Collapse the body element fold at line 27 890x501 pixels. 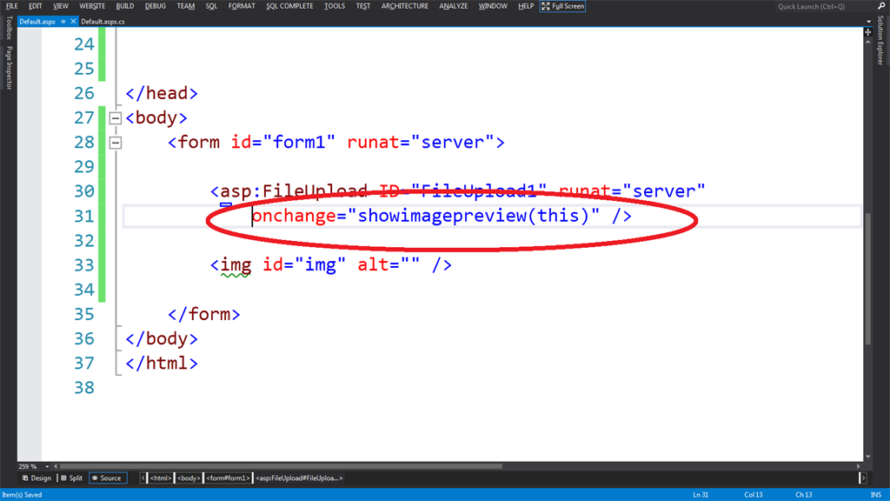pyautogui.click(x=116, y=117)
